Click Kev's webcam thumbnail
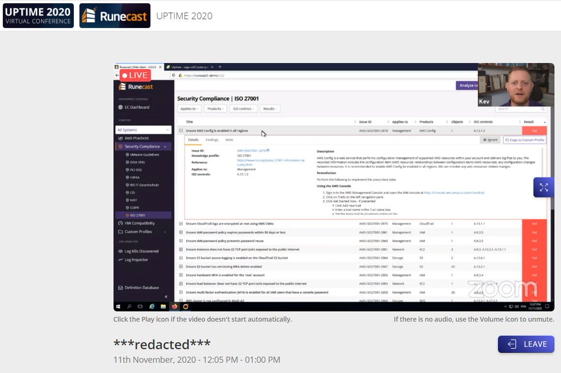This screenshot has height=373, width=561. point(516,85)
